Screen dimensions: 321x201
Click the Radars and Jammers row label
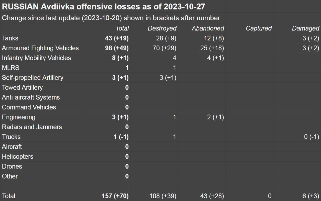pyautogui.click(x=32, y=127)
